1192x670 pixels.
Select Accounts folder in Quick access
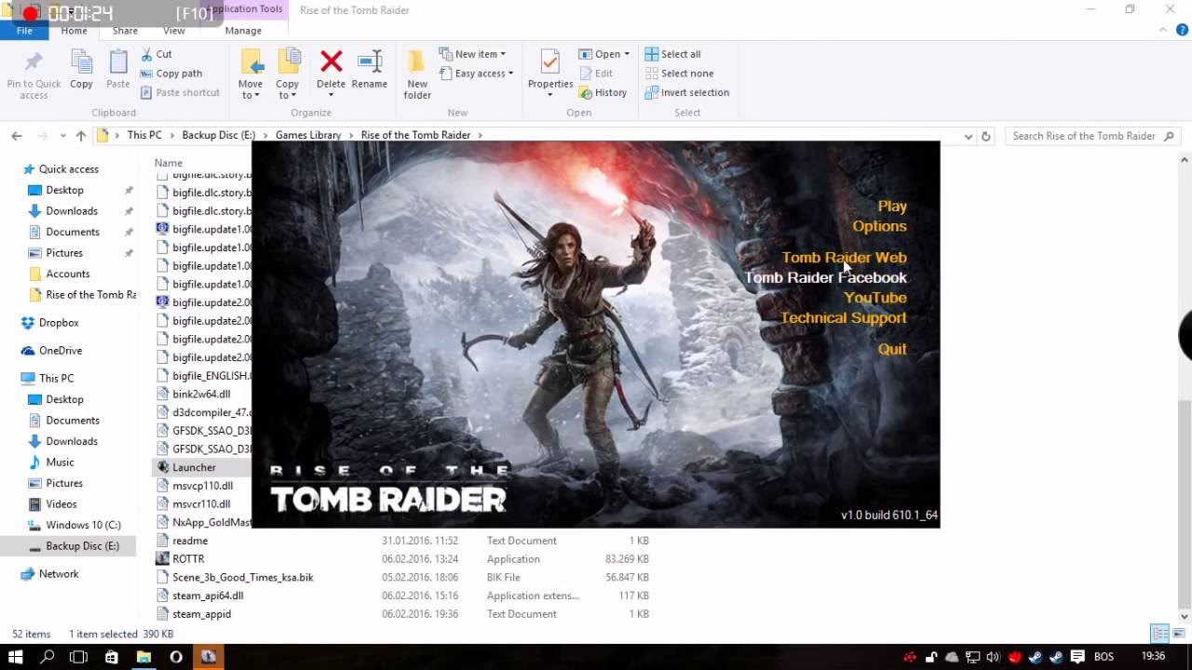pos(68,274)
